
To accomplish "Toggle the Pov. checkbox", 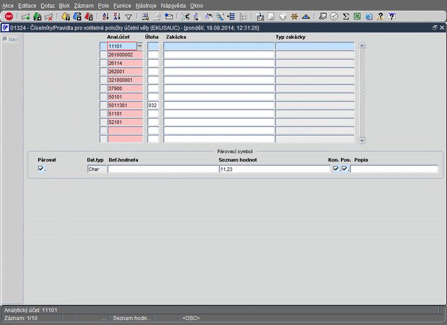I will click(x=345, y=168).
